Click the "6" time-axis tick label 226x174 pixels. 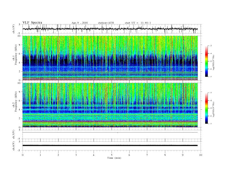[129, 155]
